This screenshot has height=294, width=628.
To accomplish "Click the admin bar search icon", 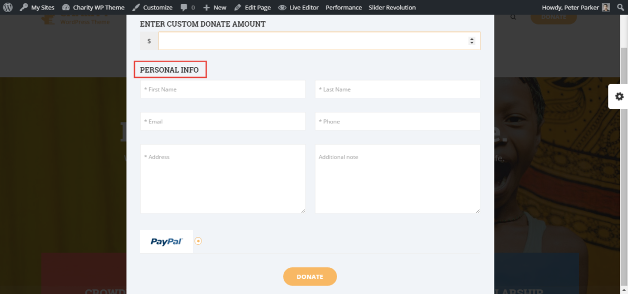I will tap(620, 7).
